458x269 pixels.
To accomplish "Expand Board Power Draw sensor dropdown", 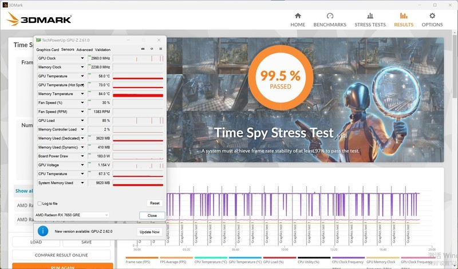I will [x=82, y=156].
